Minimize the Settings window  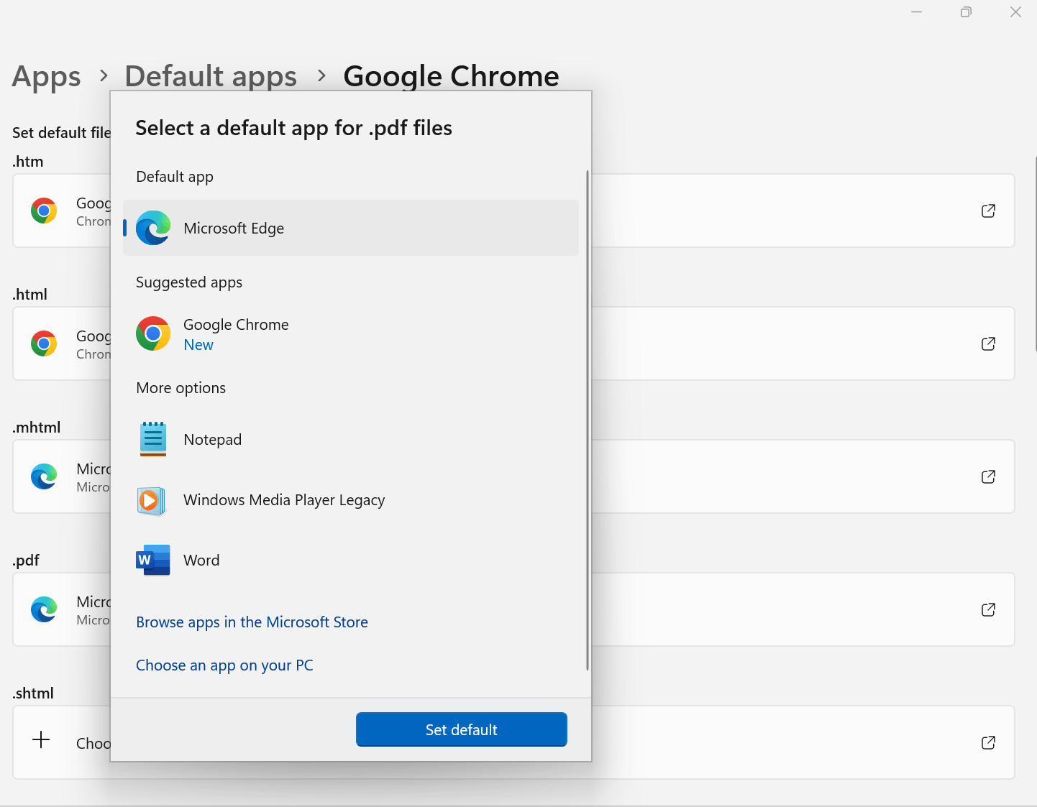[x=916, y=12]
